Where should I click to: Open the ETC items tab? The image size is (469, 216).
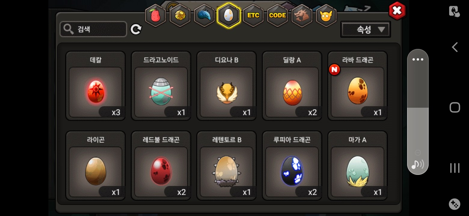[x=253, y=15]
